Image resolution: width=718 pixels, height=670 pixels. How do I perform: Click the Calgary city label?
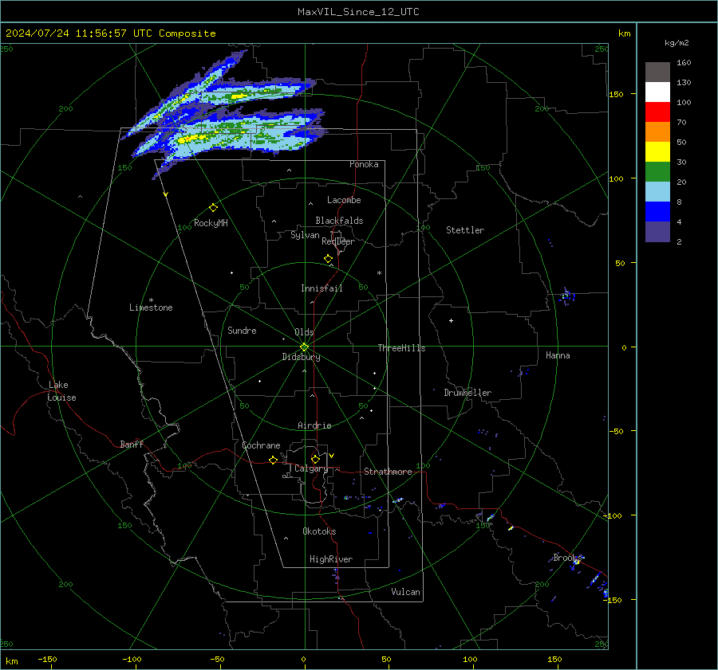(x=311, y=468)
